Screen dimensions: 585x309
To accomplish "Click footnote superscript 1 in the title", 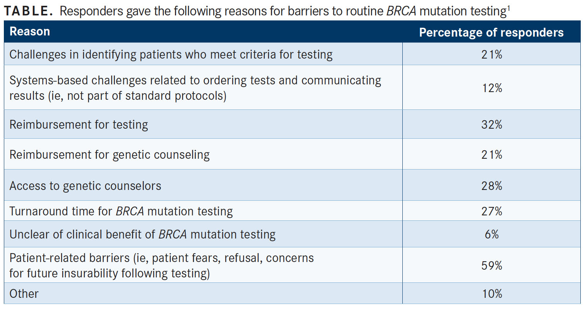I will 509,7.
